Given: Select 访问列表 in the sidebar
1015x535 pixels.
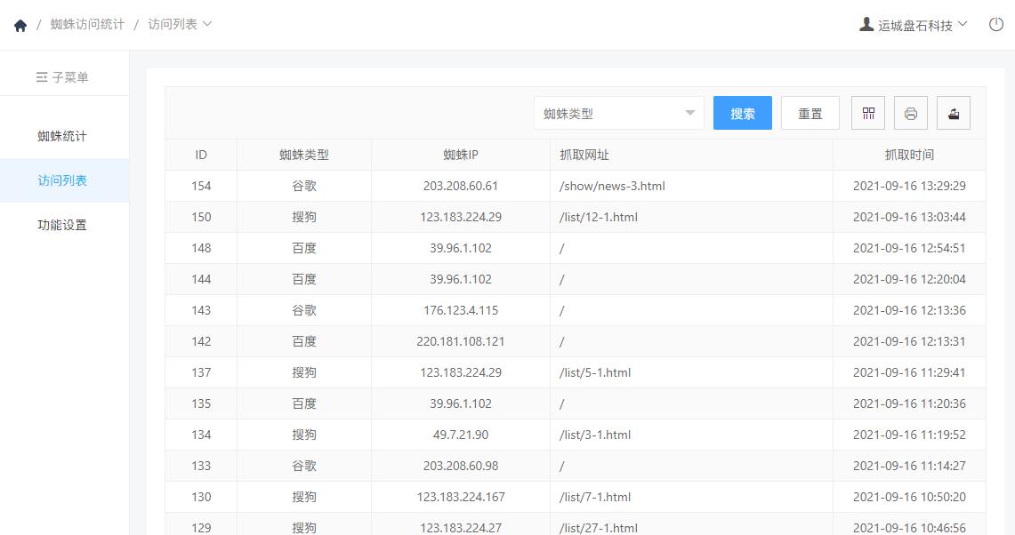Looking at the screenshot, I should pyautogui.click(x=62, y=180).
